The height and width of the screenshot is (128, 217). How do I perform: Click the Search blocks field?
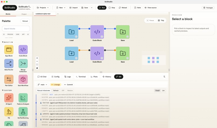click(x=16, y=29)
